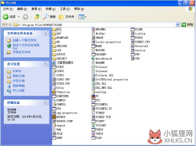Expand the address bar dropdown
196x146 pixels.
pyautogui.click(x=178, y=25)
